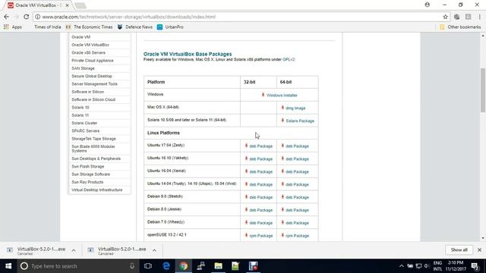Image resolution: width=486 pixels, height=273 pixels.
Task: Open UrbanPro bookmark
Action: [x=170, y=27]
